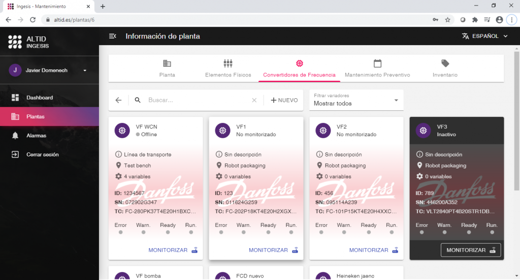Click the back arrow beside the search box
The width and height of the screenshot is (520, 280).
point(118,100)
